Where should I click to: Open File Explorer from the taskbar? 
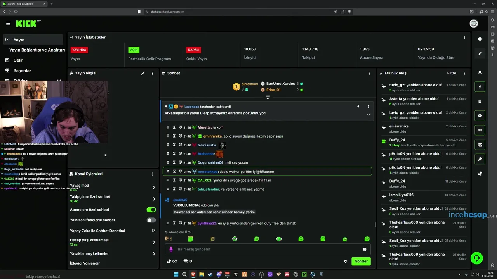[202, 274]
